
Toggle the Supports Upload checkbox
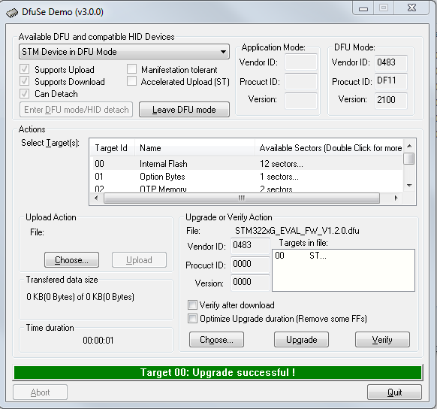click(24, 69)
